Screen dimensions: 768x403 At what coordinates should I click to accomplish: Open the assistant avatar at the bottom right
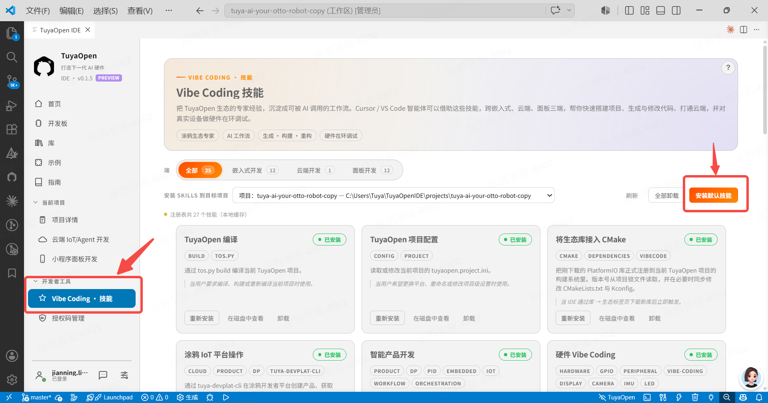751,377
